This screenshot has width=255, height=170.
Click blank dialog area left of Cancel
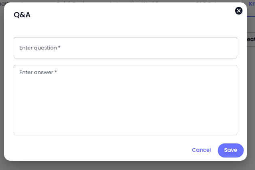[x=101, y=150]
